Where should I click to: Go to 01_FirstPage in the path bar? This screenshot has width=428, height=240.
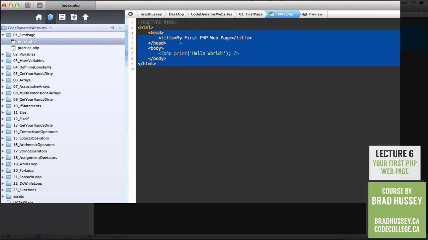tap(250, 14)
